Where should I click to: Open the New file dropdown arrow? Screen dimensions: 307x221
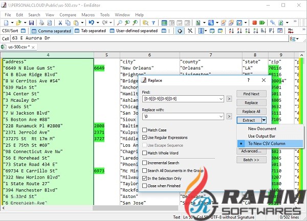[12, 23]
